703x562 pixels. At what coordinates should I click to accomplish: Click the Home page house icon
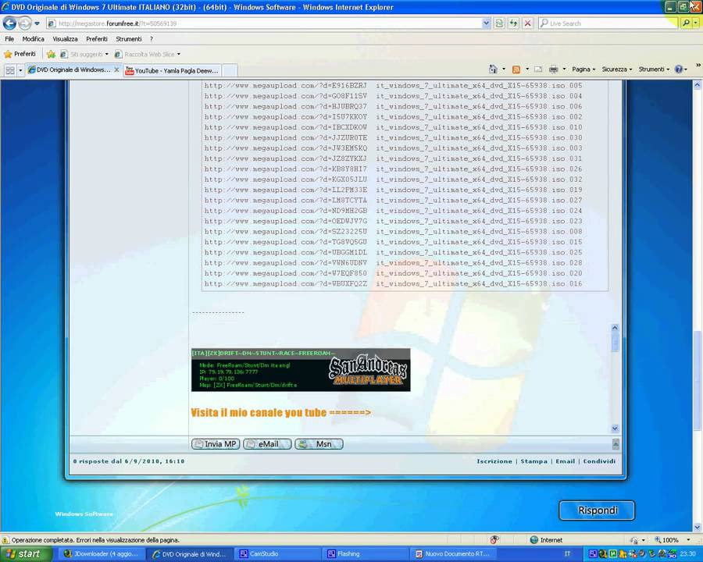(x=493, y=69)
